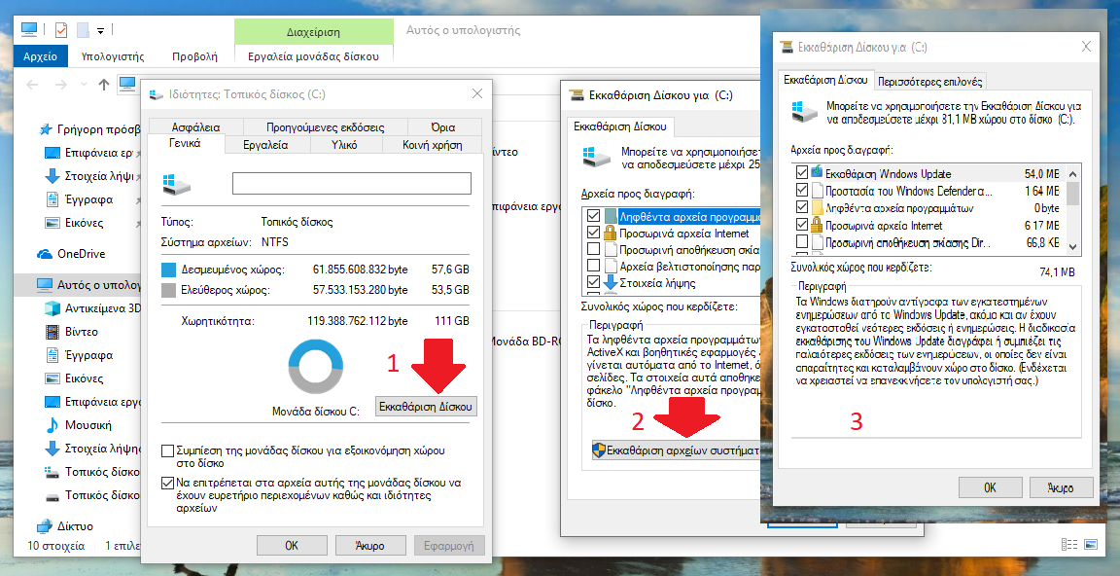
Task: Click the Μουσική note icon in the sidebar
Action: 52,425
